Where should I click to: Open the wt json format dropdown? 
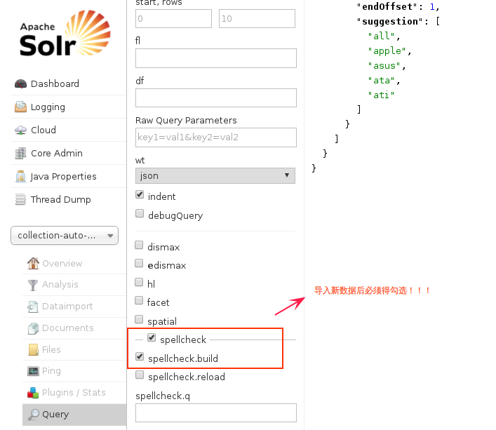point(215,176)
